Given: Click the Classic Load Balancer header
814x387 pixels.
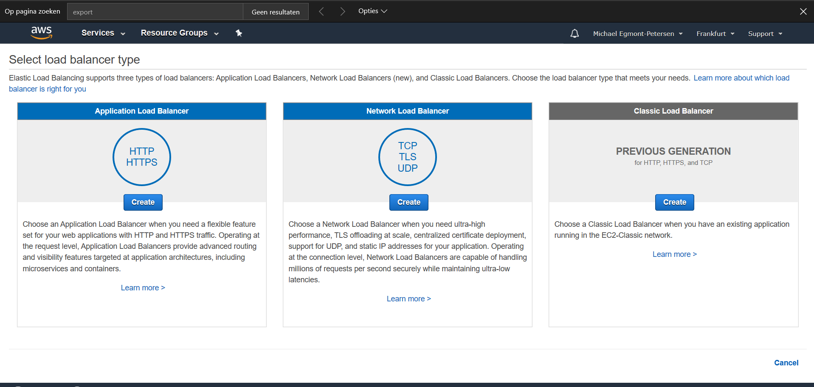Looking at the screenshot, I should click(x=673, y=111).
